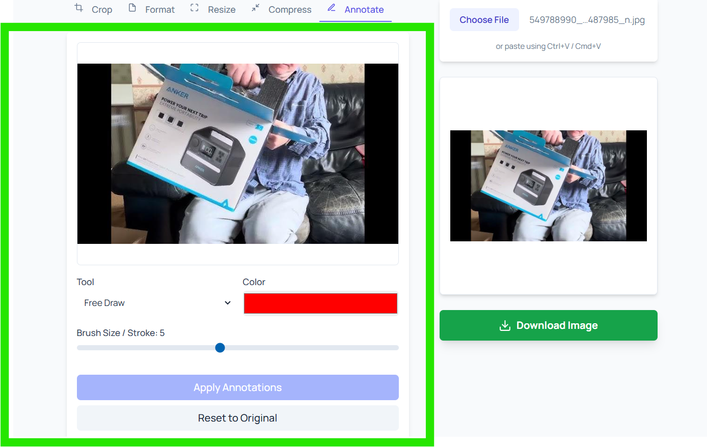Click the Choose File button
The height and width of the screenshot is (447, 707).
coord(484,19)
